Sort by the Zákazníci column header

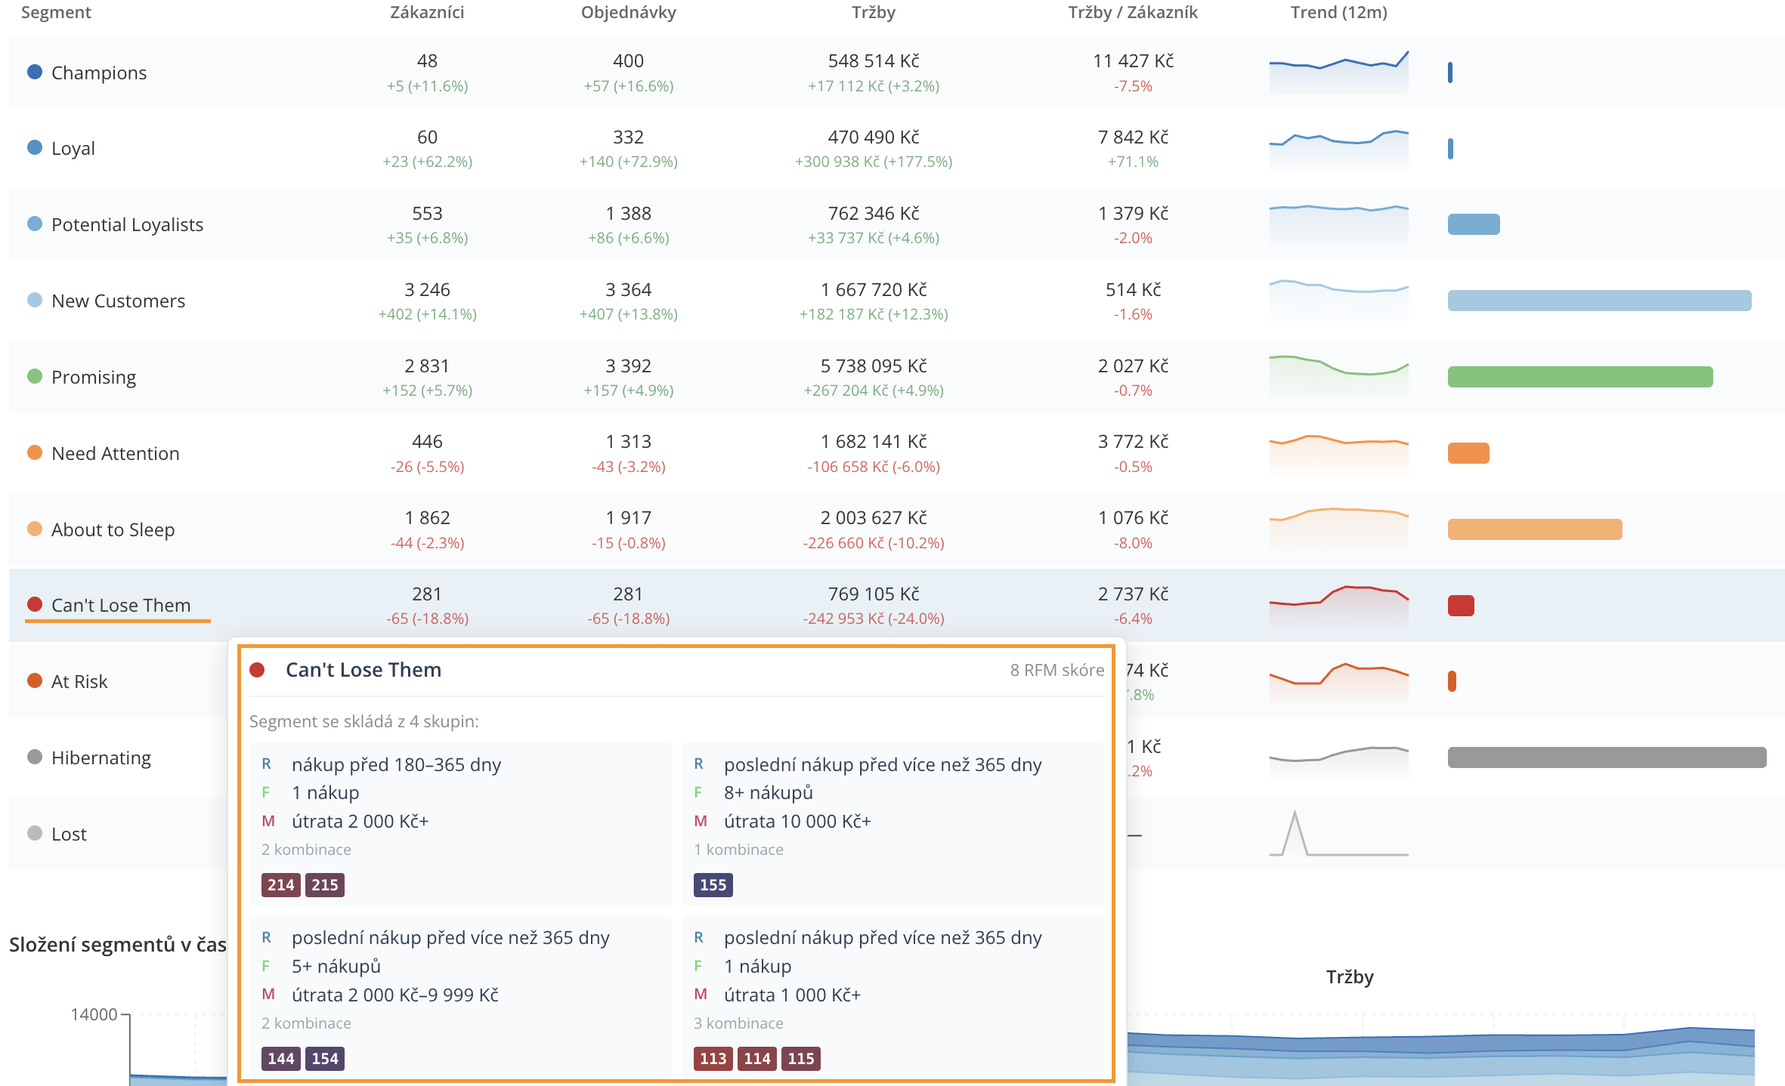(427, 12)
